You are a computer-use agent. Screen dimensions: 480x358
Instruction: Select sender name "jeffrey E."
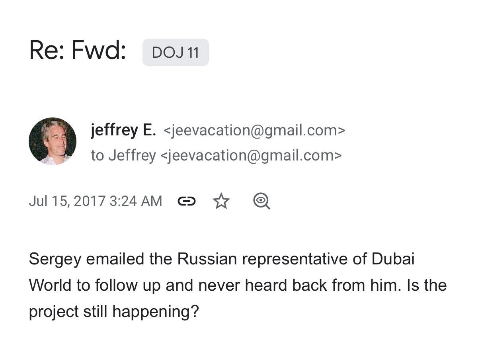pyautogui.click(x=123, y=130)
